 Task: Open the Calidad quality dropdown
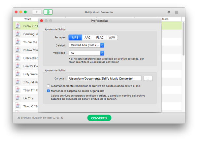pyautogui.click(x=86, y=45)
